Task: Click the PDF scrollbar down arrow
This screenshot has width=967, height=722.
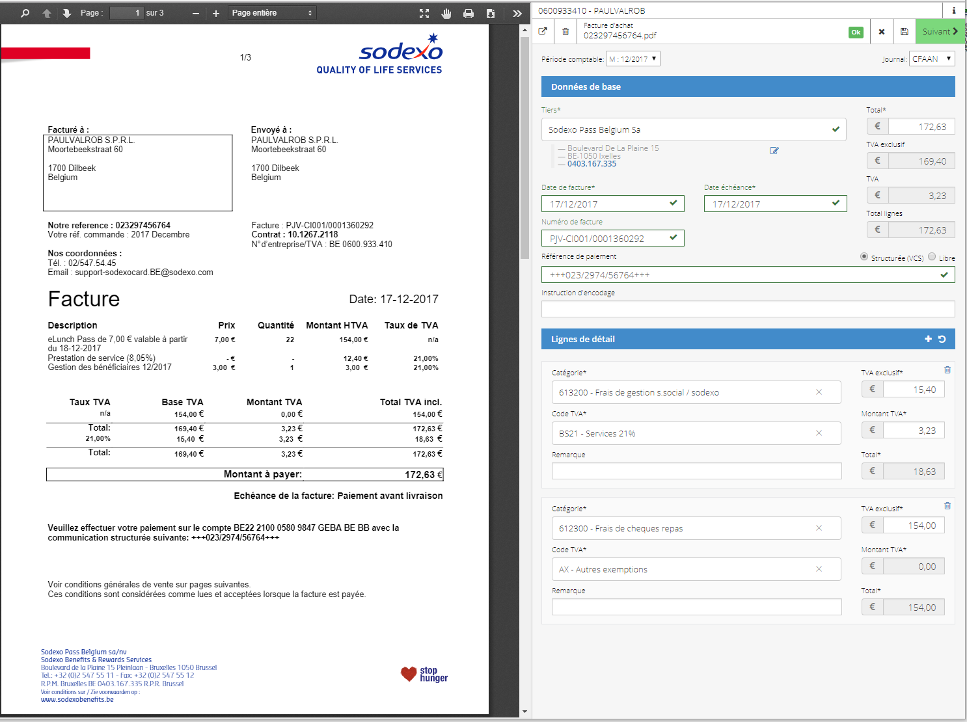Action: pos(524,712)
